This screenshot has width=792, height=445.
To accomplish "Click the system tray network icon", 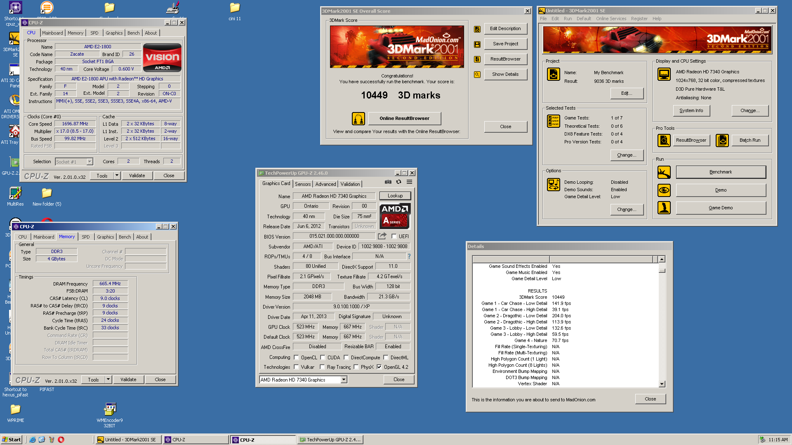I will [763, 440].
